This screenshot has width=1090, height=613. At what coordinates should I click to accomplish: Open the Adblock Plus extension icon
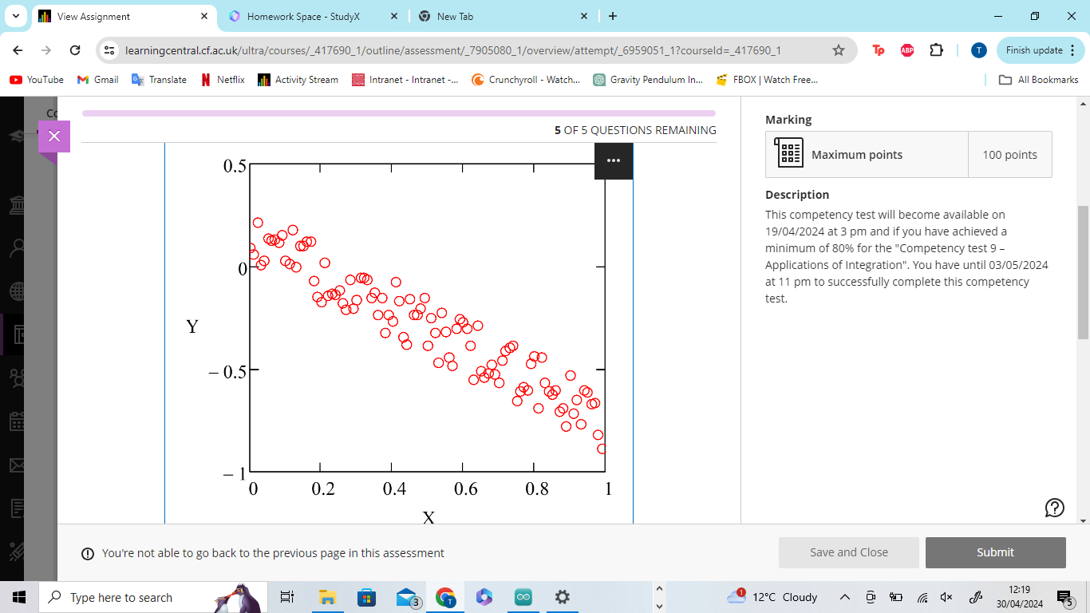(906, 49)
